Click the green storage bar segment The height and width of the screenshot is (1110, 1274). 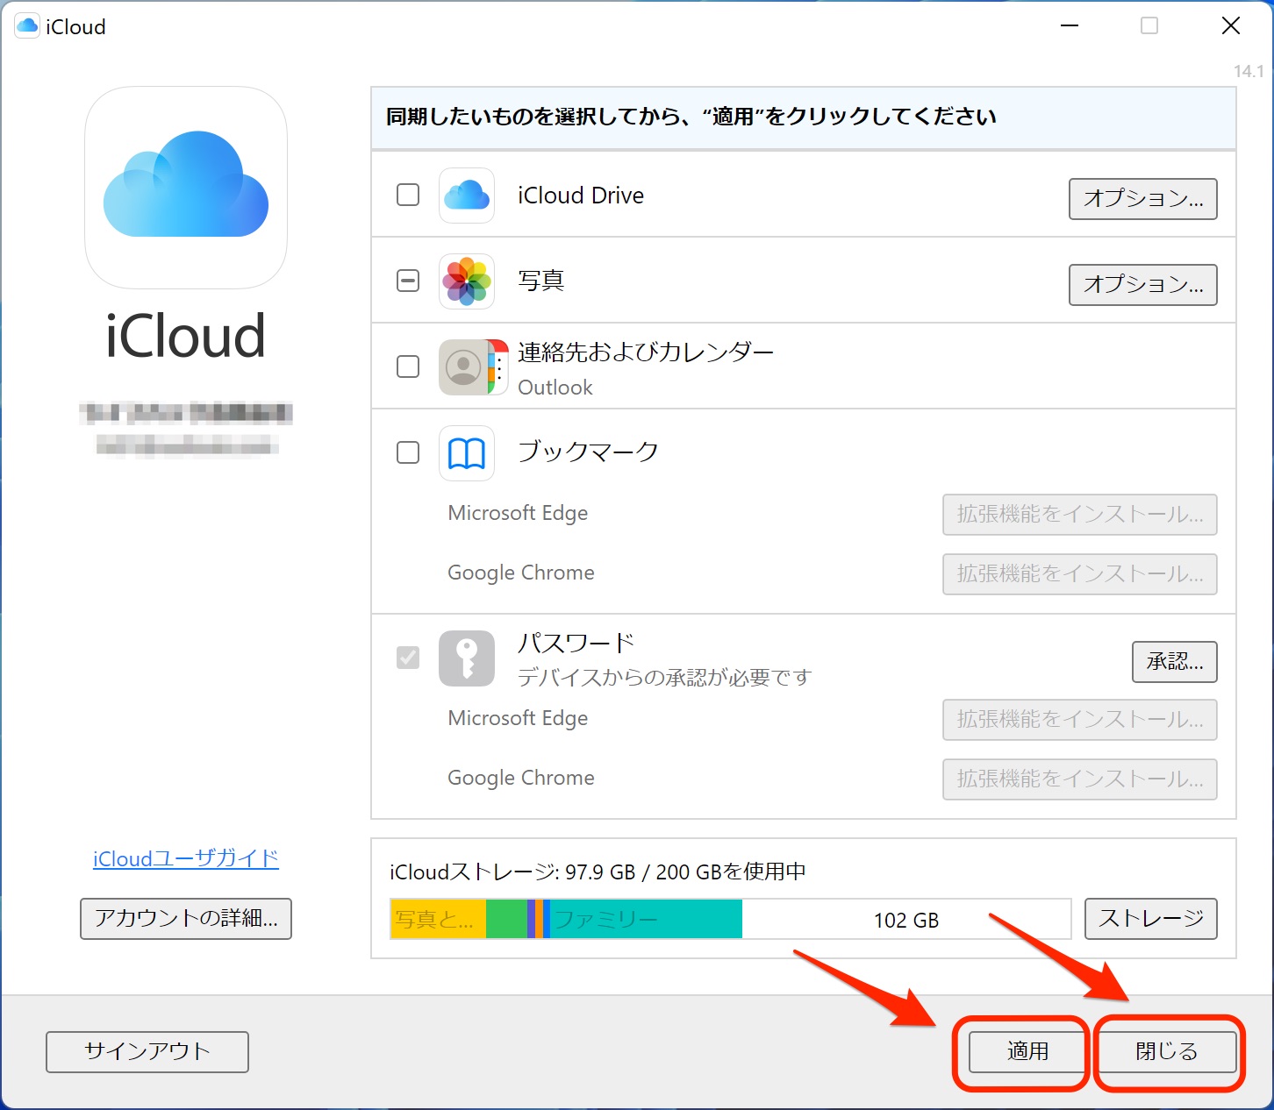click(506, 919)
